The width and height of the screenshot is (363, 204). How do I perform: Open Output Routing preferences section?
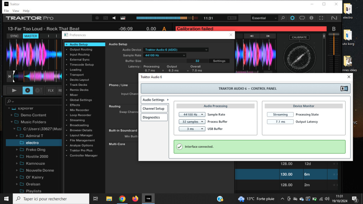[81, 49]
